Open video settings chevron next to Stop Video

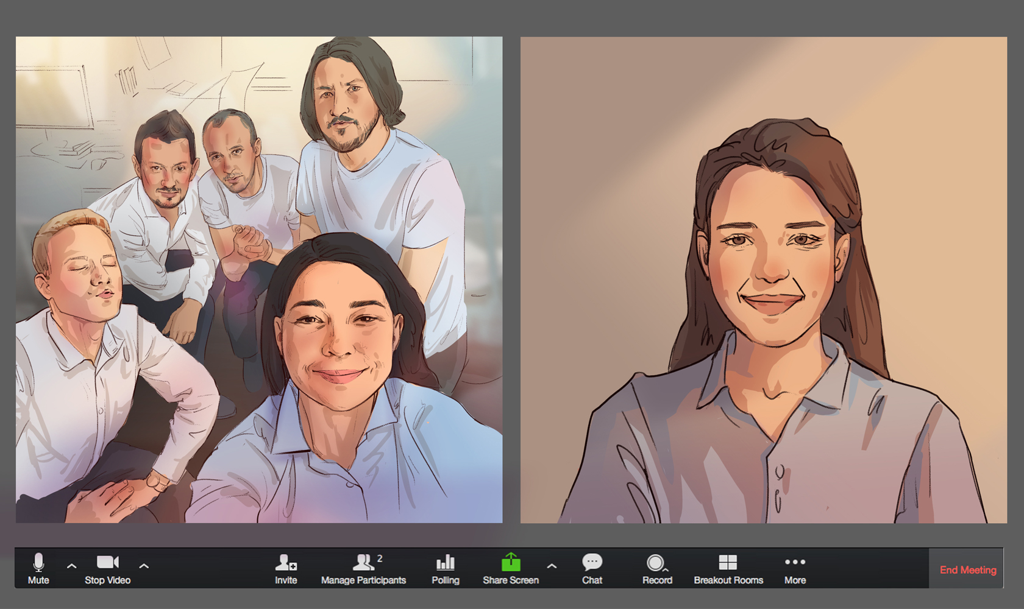click(144, 566)
